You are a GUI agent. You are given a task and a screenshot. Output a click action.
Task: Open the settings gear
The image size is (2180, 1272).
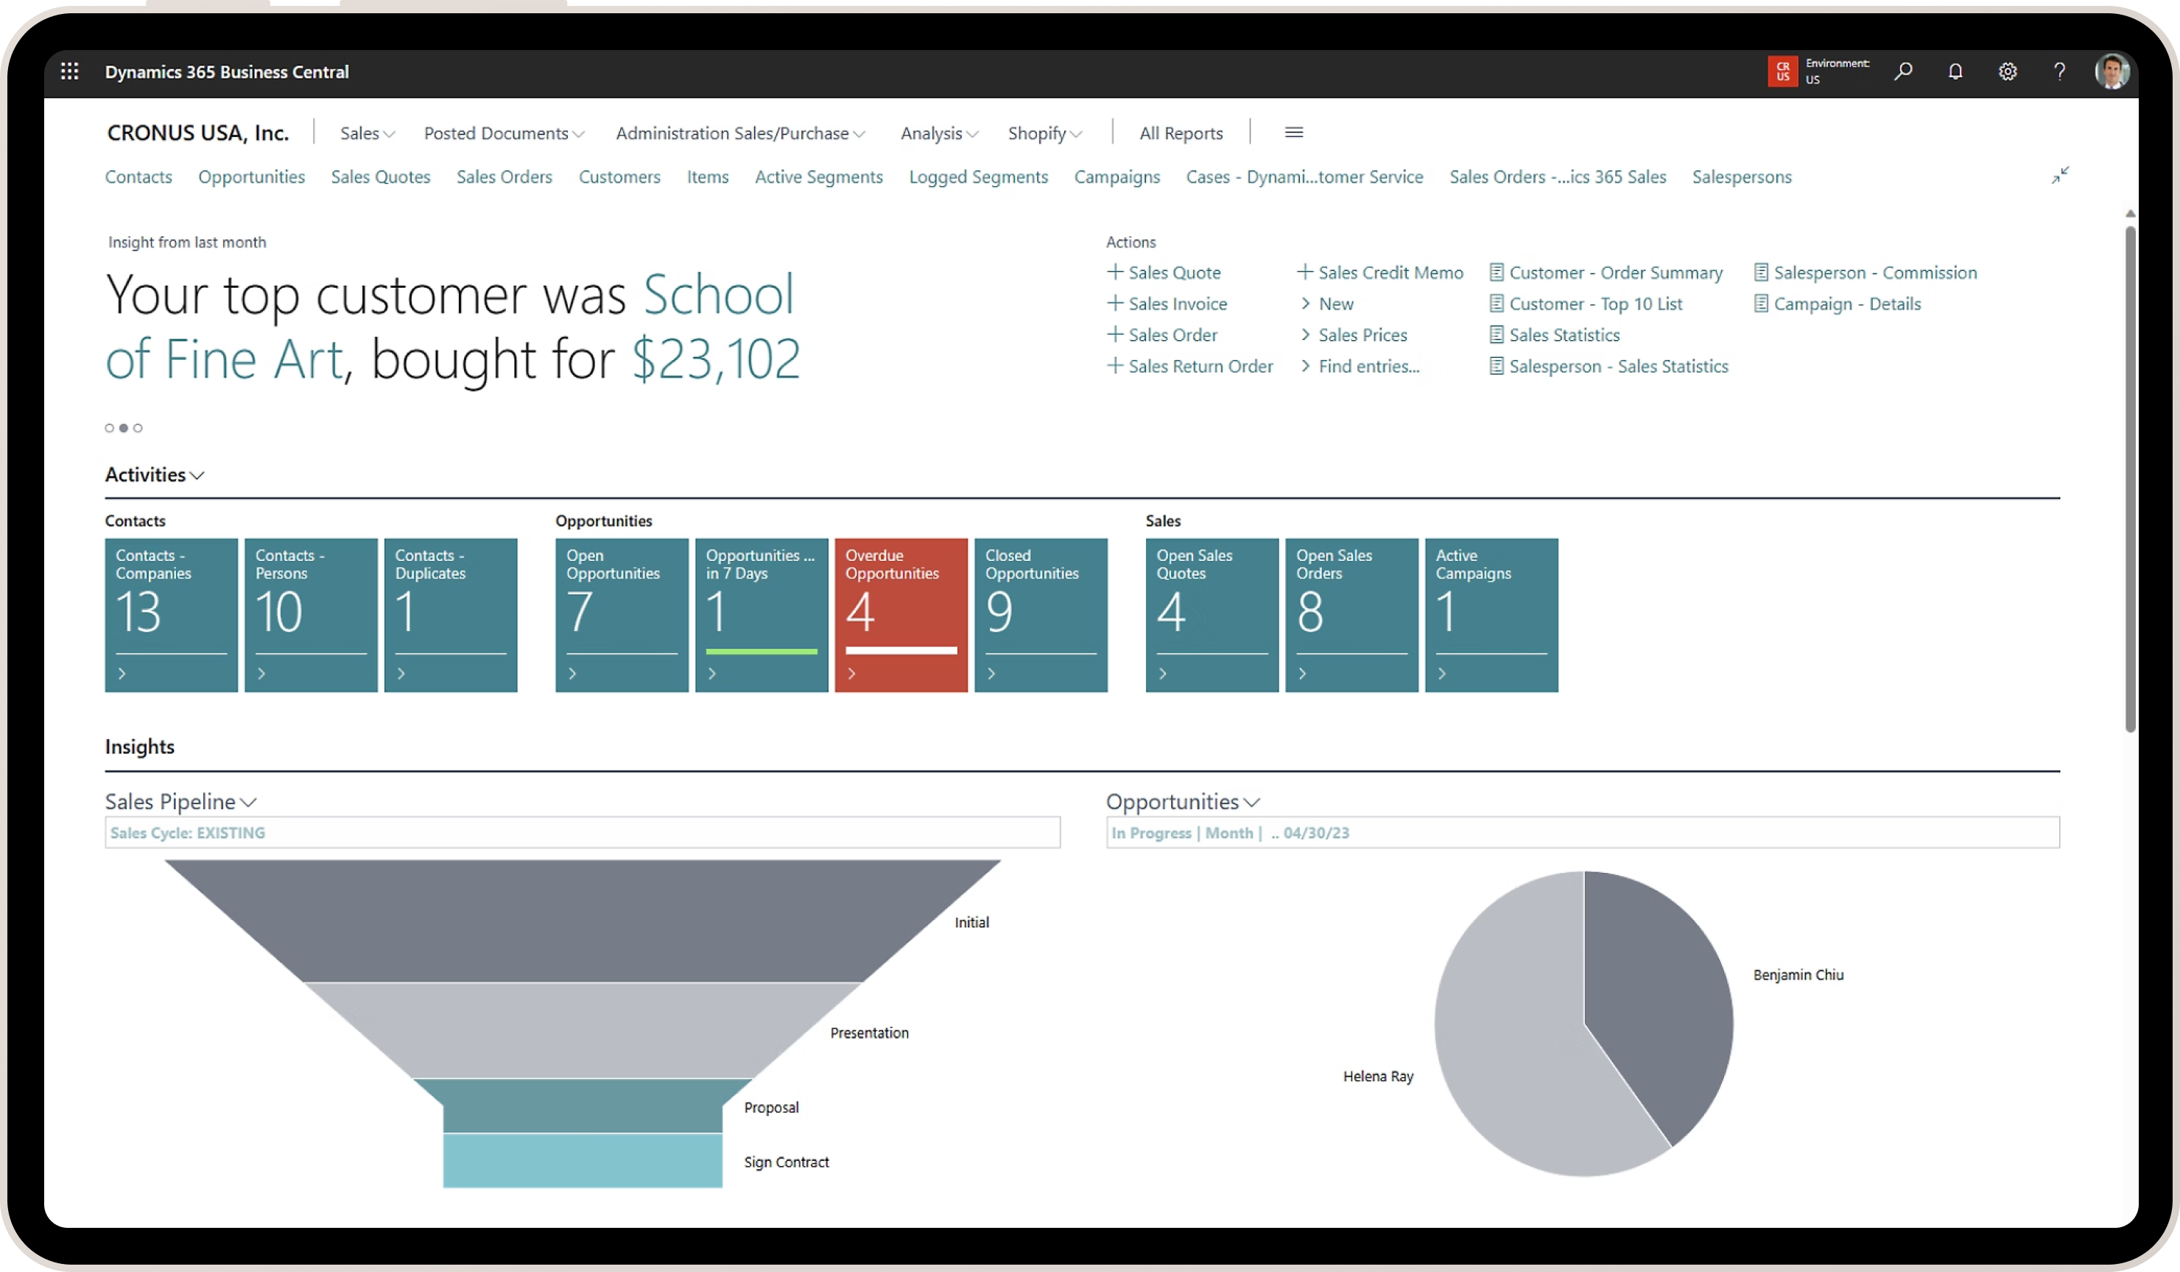(x=2007, y=72)
